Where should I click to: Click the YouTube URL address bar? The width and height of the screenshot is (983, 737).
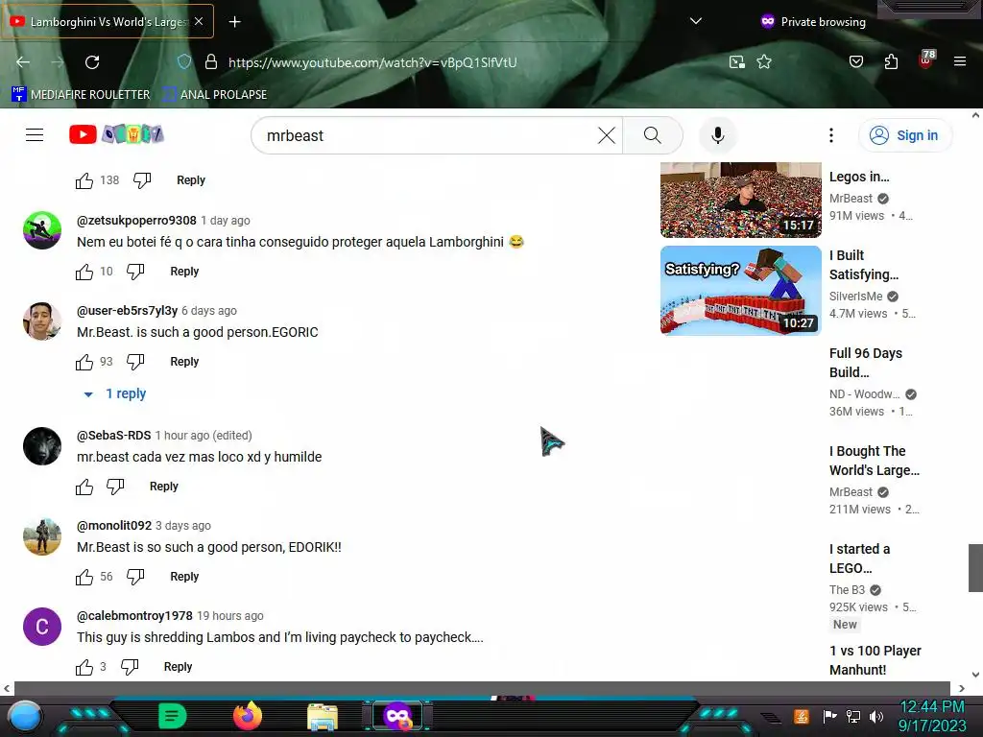372,62
